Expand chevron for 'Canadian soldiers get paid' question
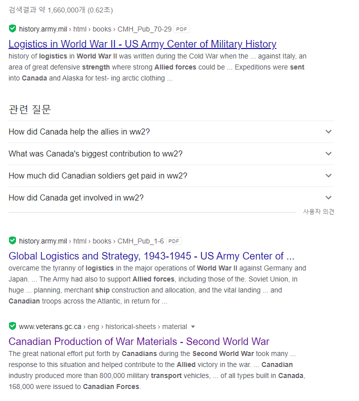Image resolution: width=359 pixels, height=401 pixels. click(x=328, y=175)
